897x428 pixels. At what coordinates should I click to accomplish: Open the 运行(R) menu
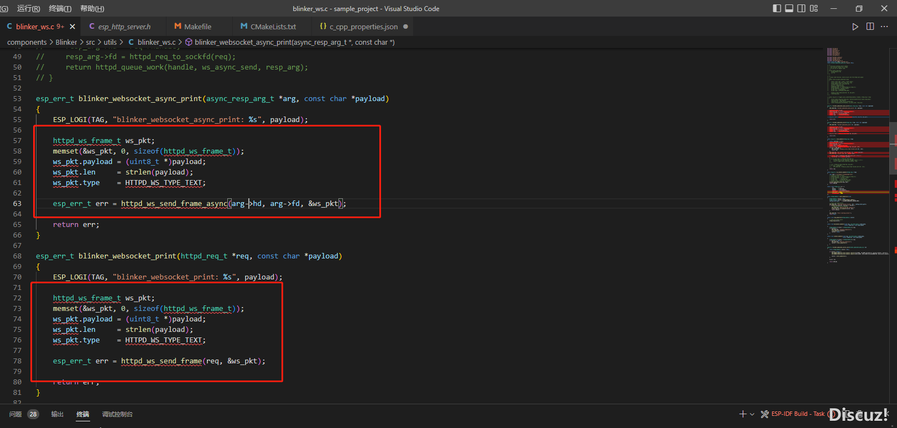[x=29, y=8]
